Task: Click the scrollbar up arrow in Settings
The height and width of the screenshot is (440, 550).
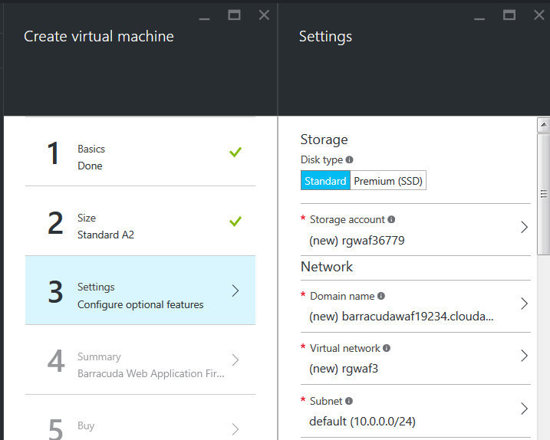Action: (544, 125)
